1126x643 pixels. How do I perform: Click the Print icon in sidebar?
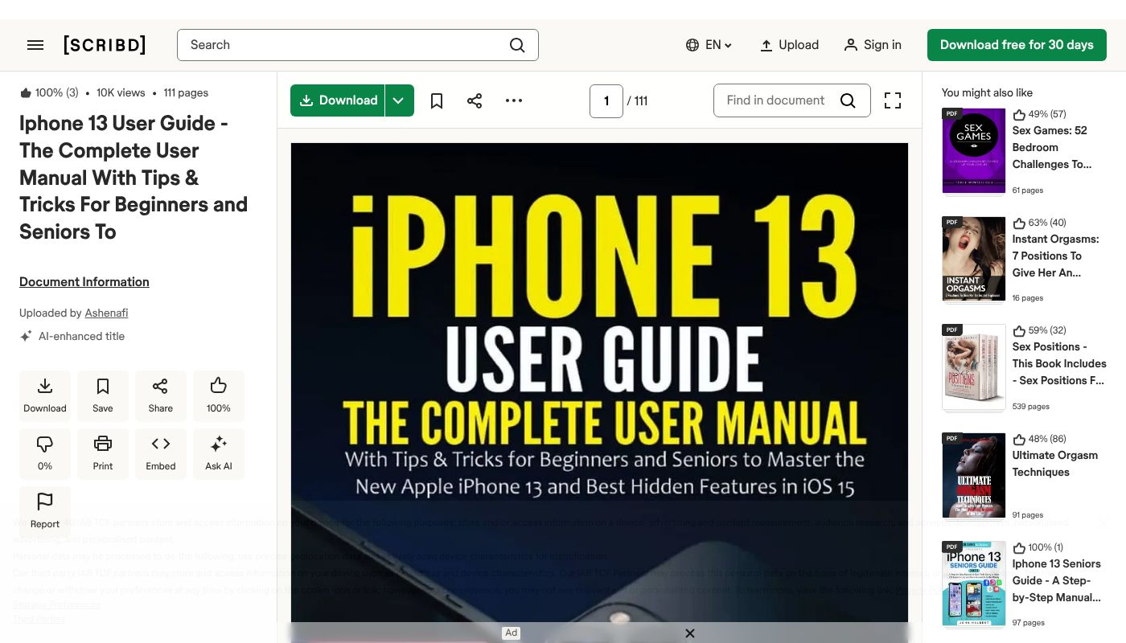tap(103, 453)
